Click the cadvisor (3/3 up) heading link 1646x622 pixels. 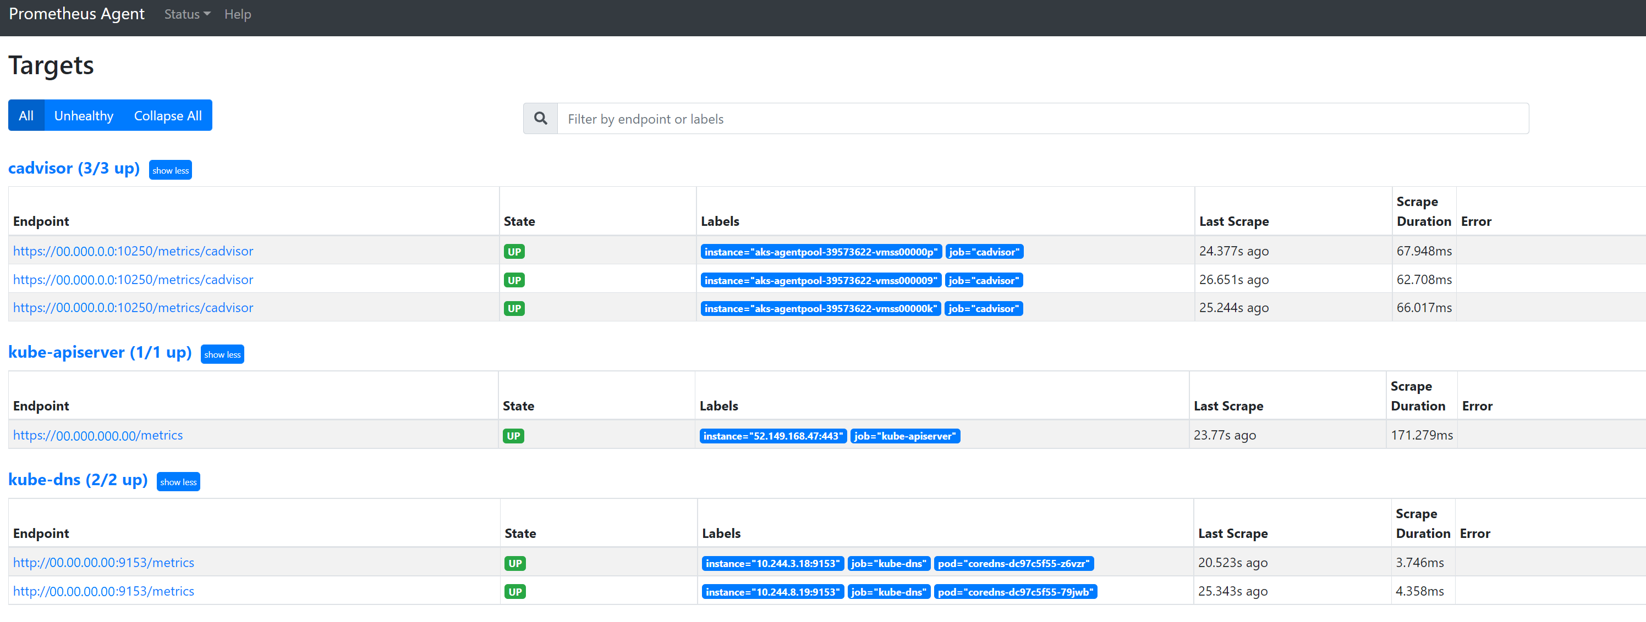pyautogui.click(x=74, y=169)
